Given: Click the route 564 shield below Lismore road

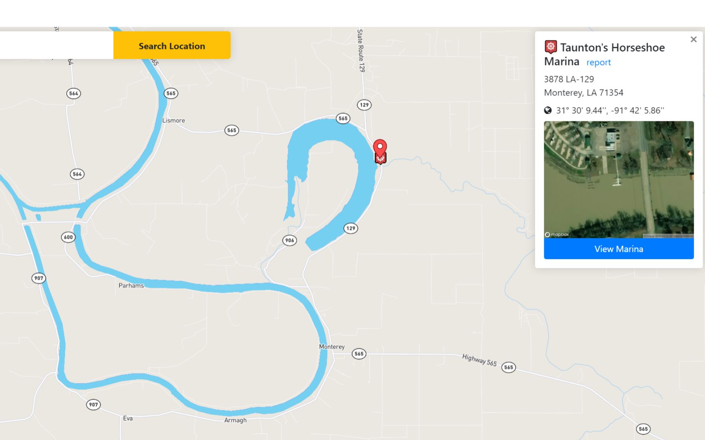Looking at the screenshot, I should tap(77, 174).
